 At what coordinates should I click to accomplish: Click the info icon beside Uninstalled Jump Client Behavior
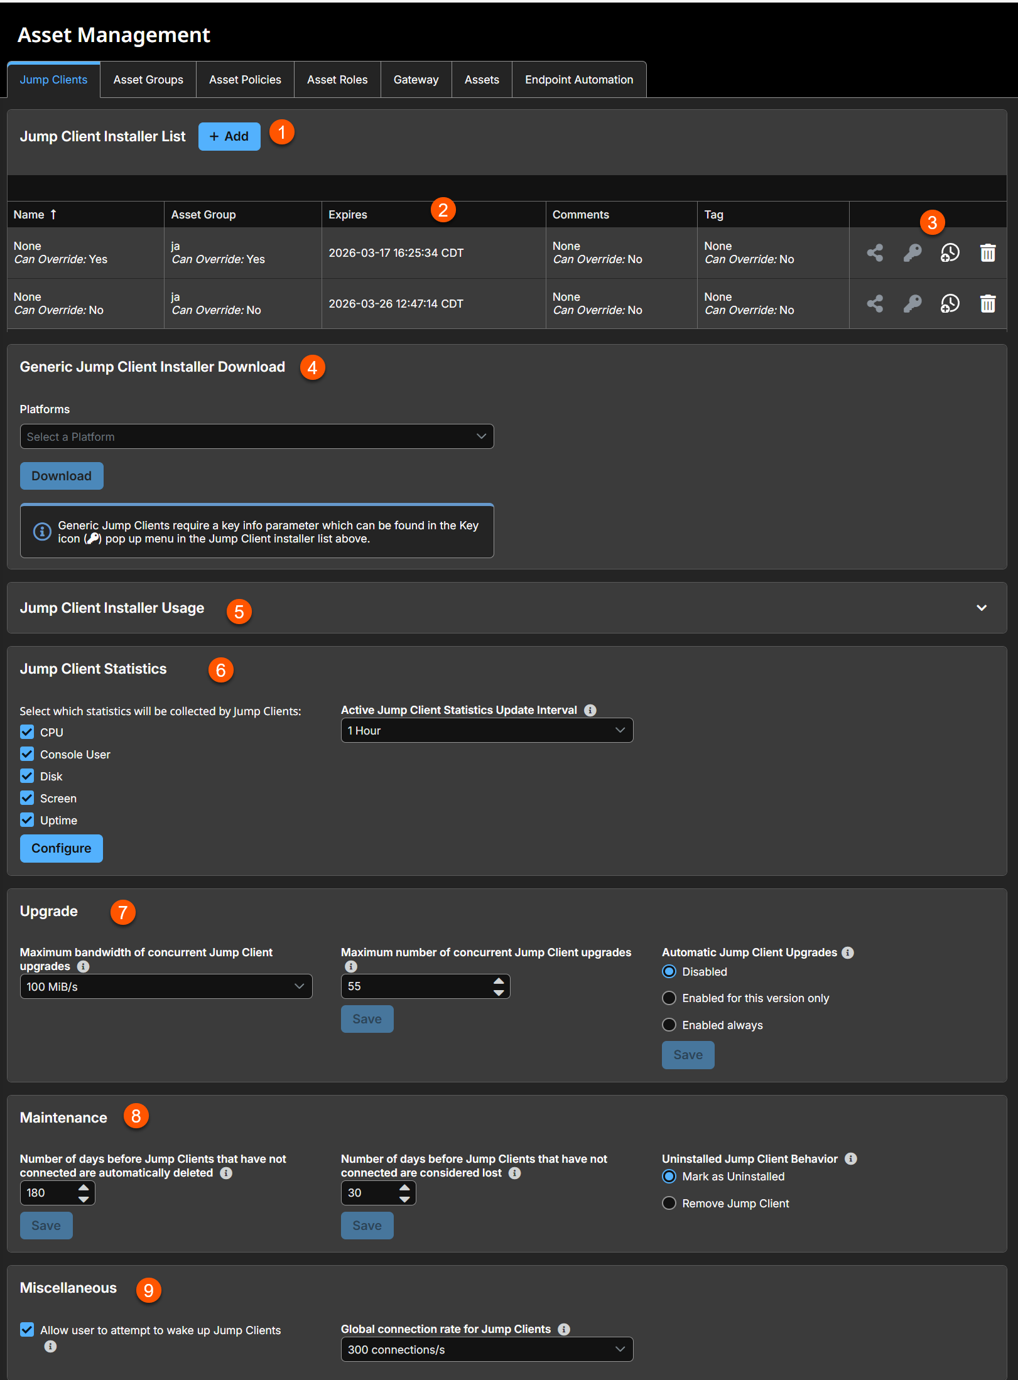coord(851,1158)
